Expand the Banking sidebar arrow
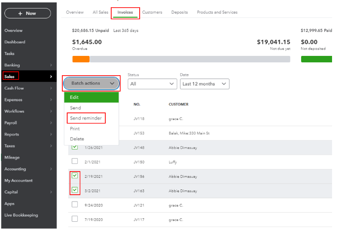The width and height of the screenshot is (348, 229). point(51,65)
